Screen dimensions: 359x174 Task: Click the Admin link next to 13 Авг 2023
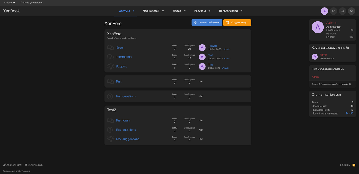(227, 49)
